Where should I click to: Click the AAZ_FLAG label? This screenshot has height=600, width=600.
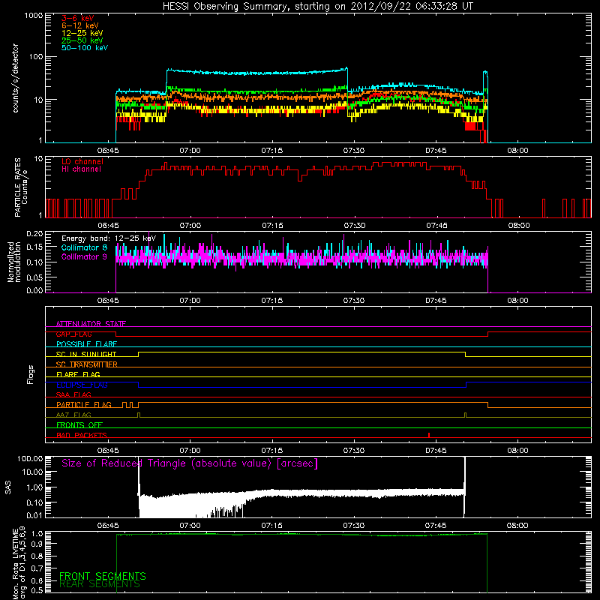(x=73, y=415)
